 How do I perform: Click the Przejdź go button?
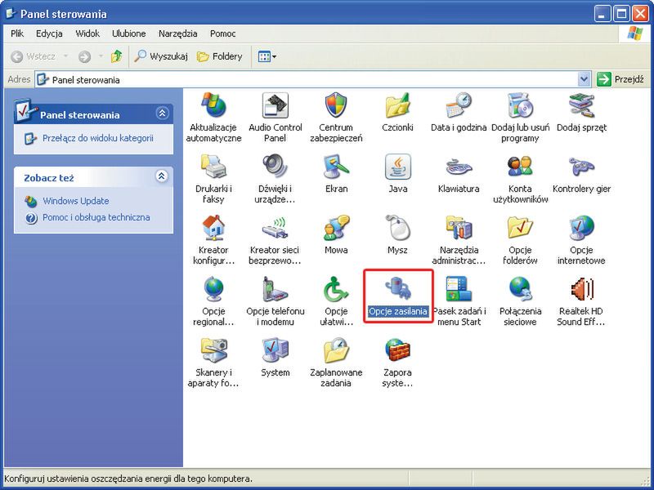pyautogui.click(x=620, y=79)
